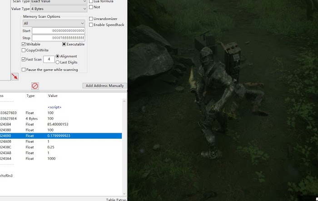The width and height of the screenshot is (318, 201).
Task: Select the <script> entry in address list
Action: [x=55, y=107]
